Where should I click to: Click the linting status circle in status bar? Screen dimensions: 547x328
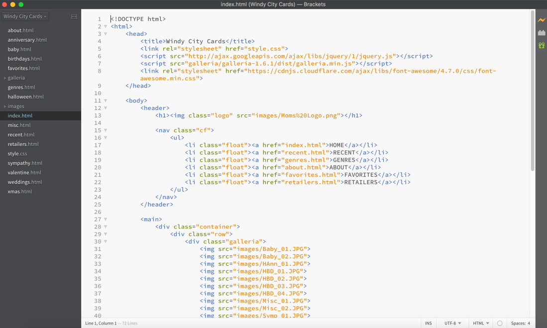pyautogui.click(x=500, y=323)
